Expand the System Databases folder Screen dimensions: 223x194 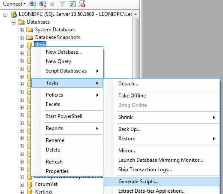(x=21, y=30)
